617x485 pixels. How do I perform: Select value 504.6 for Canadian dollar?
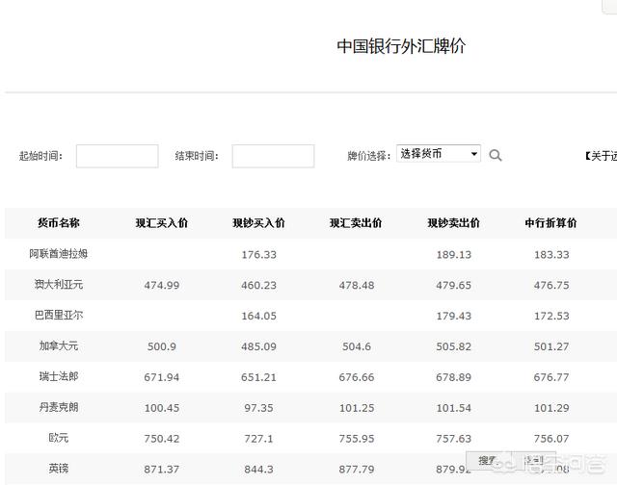coord(357,346)
